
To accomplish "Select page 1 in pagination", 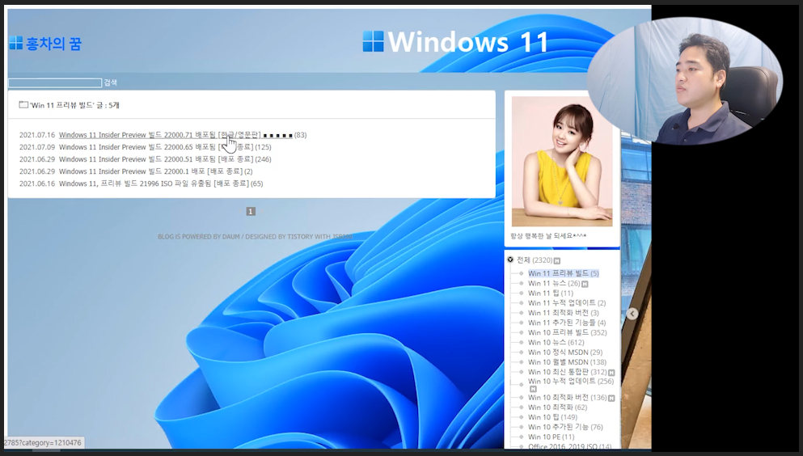I will coord(251,211).
